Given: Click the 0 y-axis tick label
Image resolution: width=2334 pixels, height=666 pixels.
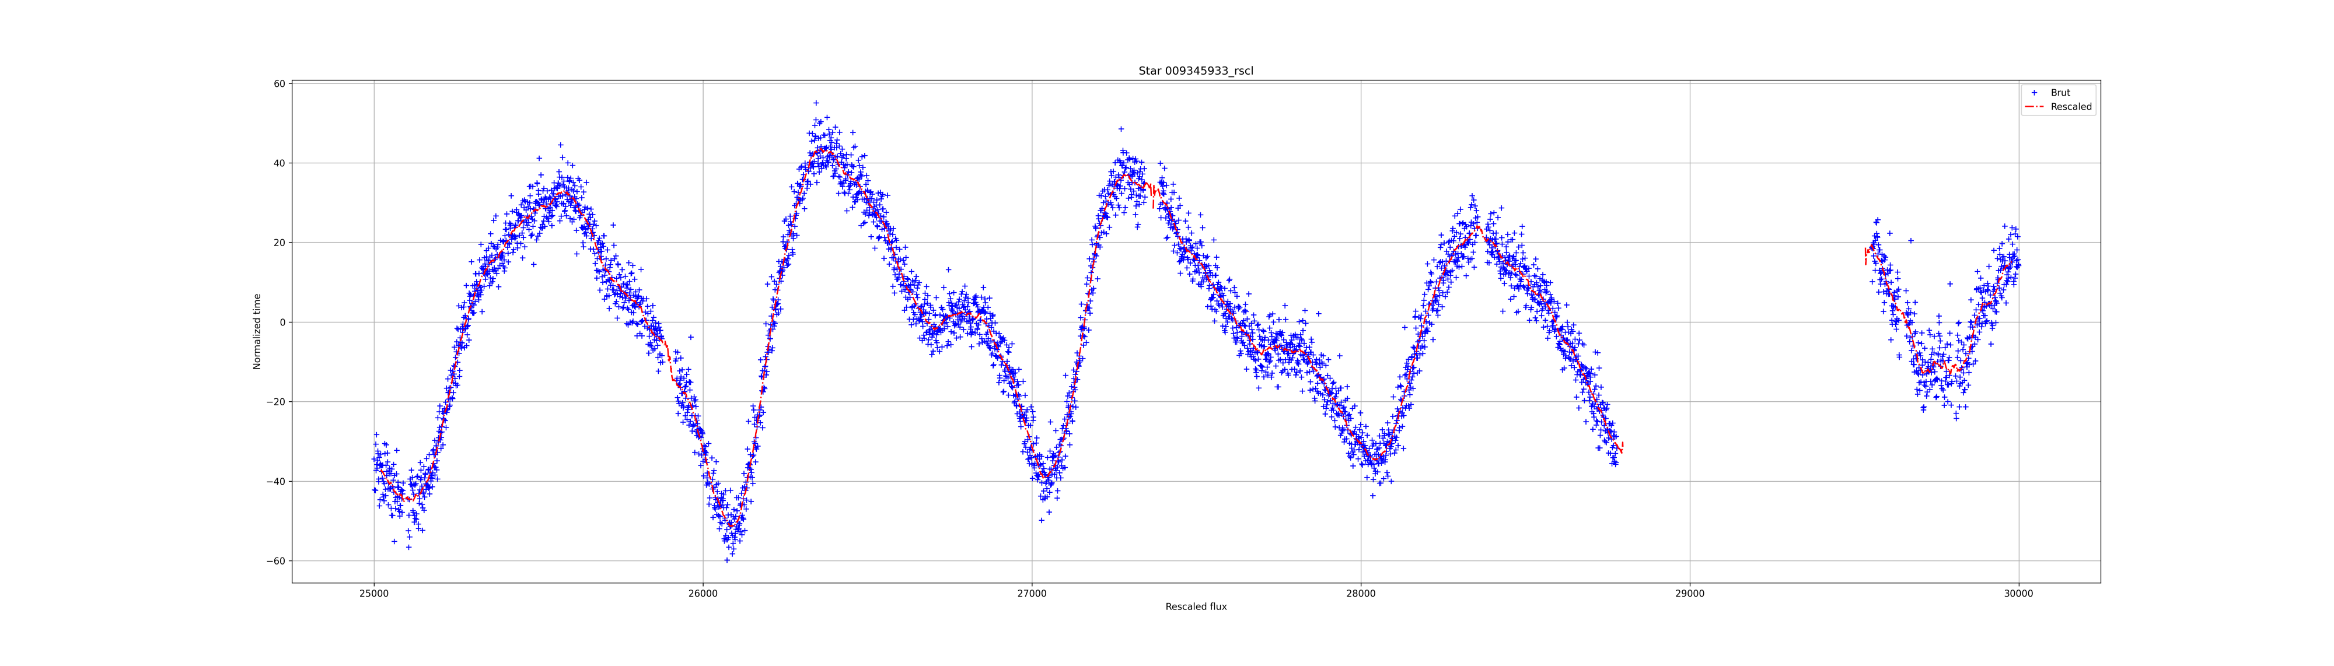Looking at the screenshot, I should pyautogui.click(x=282, y=323).
